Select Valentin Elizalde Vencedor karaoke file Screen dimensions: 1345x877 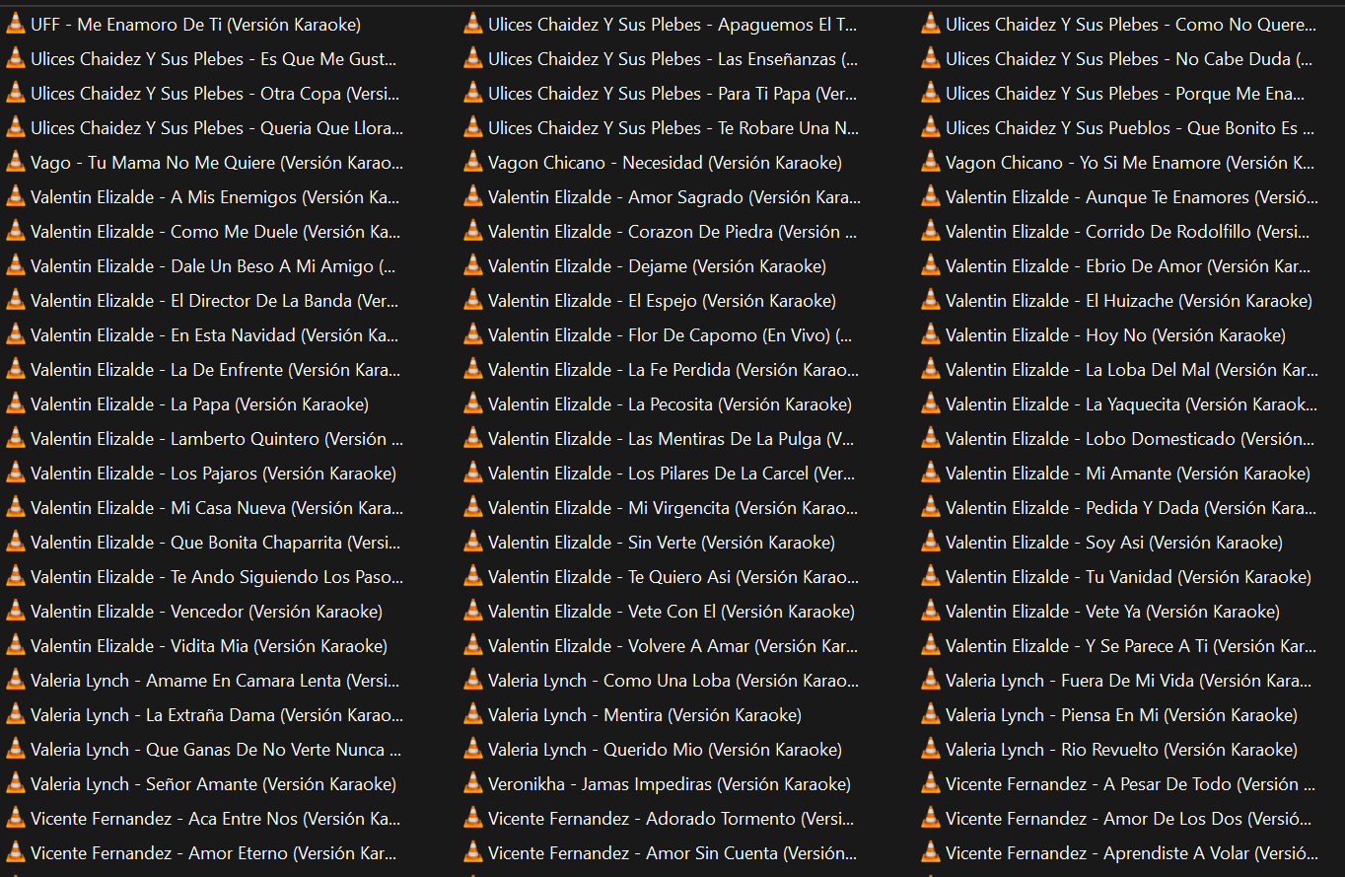tap(206, 612)
